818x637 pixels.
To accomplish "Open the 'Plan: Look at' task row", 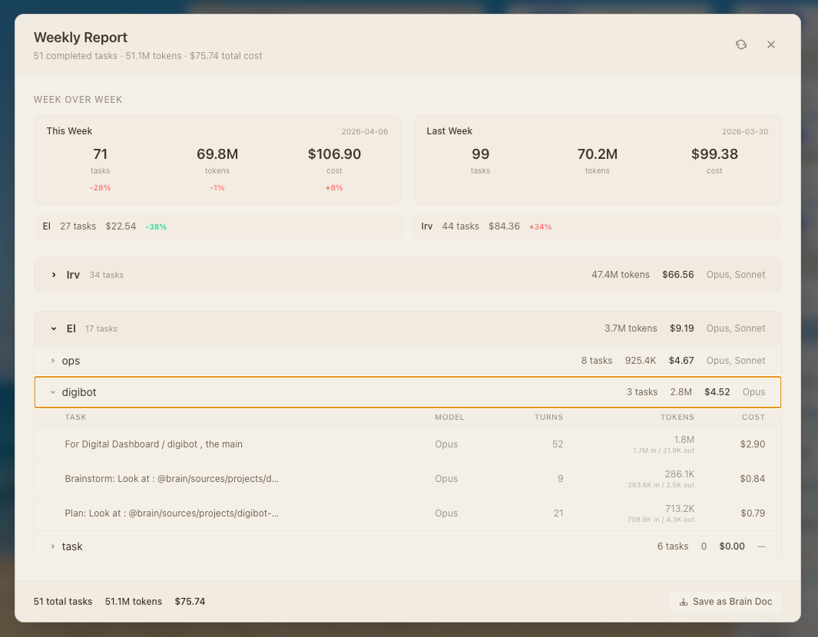I will (407, 513).
